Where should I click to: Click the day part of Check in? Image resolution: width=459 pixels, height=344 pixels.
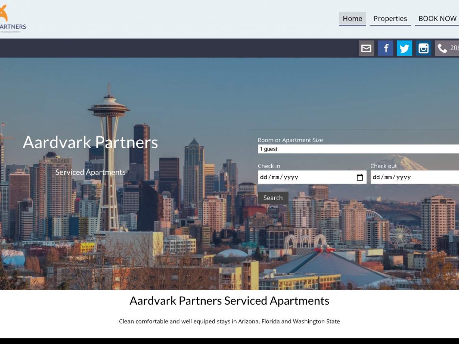[263, 177]
